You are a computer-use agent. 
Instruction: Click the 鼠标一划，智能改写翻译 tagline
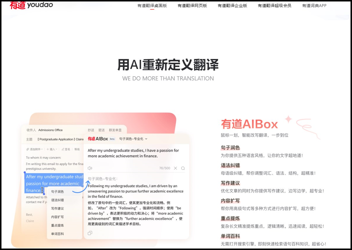point(255,135)
